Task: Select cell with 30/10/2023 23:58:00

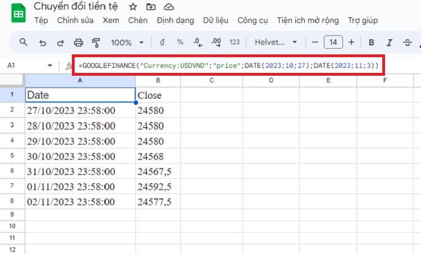Action: pos(80,156)
